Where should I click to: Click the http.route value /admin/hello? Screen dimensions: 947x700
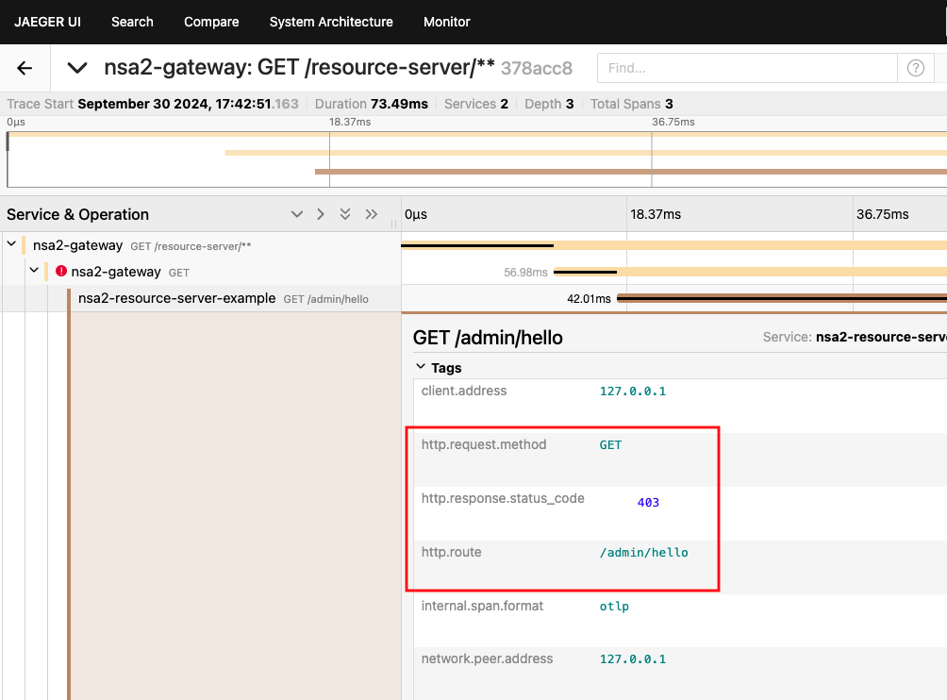pos(643,553)
